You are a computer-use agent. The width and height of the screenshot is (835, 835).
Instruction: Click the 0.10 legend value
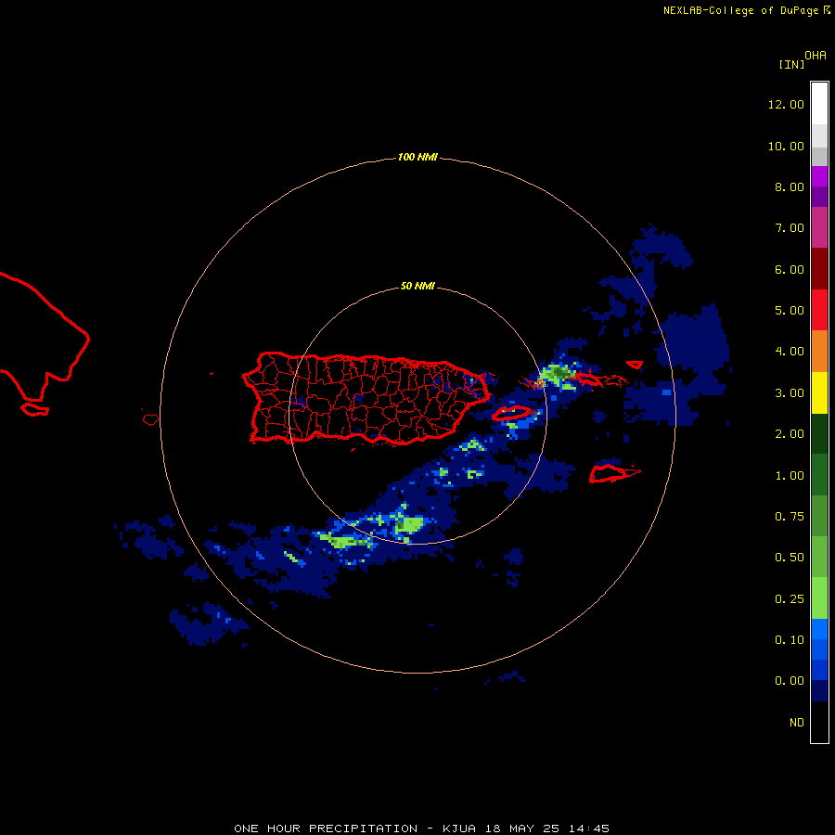pos(790,640)
